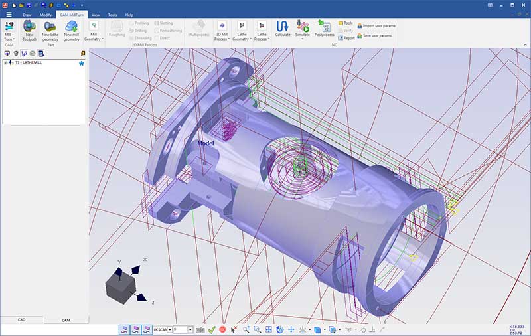Toggle the toolpath display button in CAM panel
The height and width of the screenshot is (336, 531).
click(24, 53)
